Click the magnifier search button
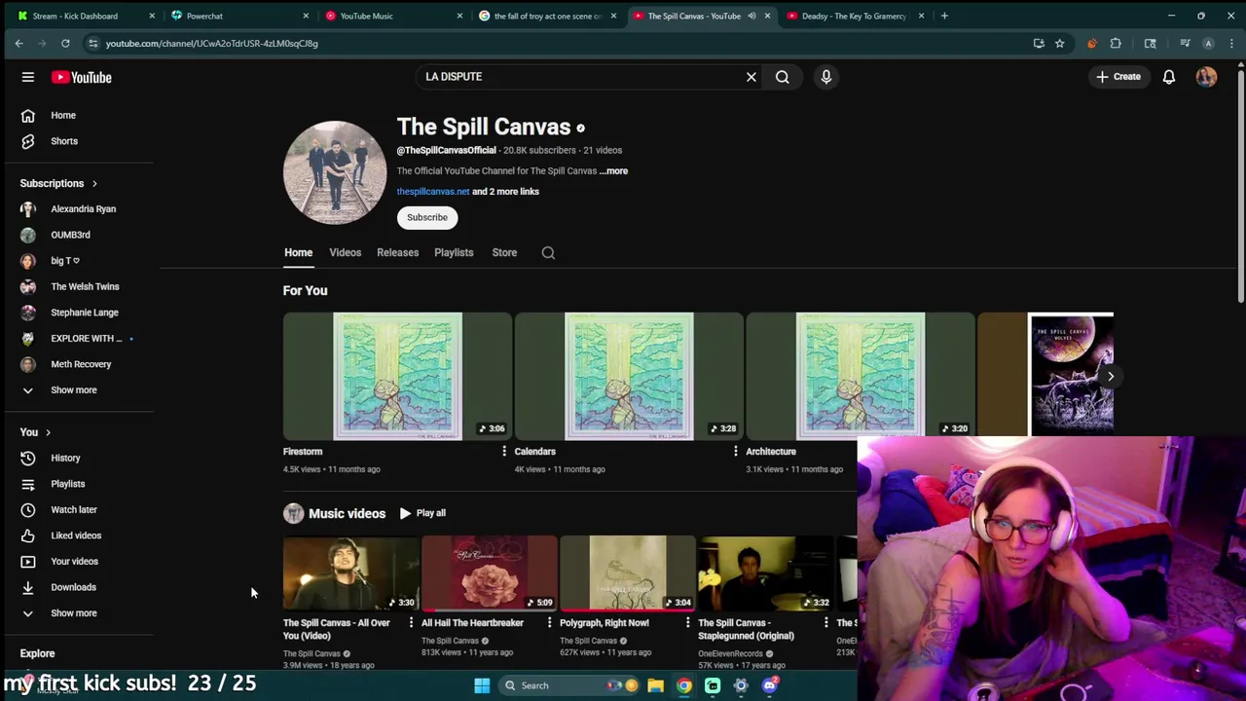1246x701 pixels. [x=783, y=77]
